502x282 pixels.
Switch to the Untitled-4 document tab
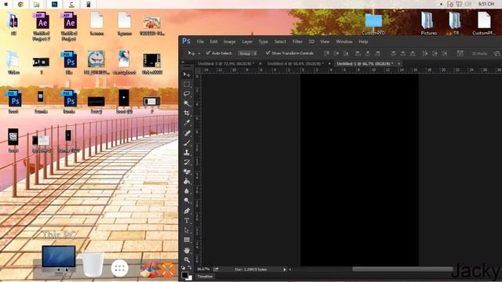[295, 64]
